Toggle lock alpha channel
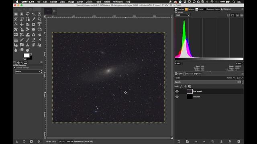The height and width of the screenshot is (144, 257). 190,86
